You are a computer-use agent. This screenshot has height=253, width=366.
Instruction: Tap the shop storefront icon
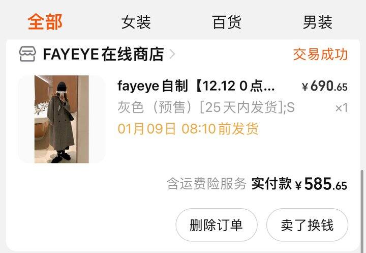coord(27,54)
